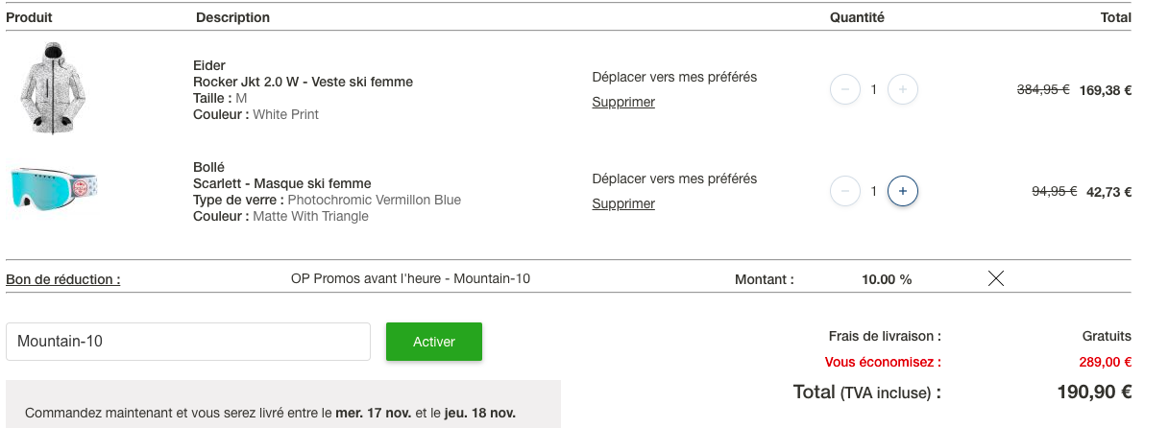
Task: Move Eider jacket to mes préférés
Action: pyautogui.click(x=674, y=77)
